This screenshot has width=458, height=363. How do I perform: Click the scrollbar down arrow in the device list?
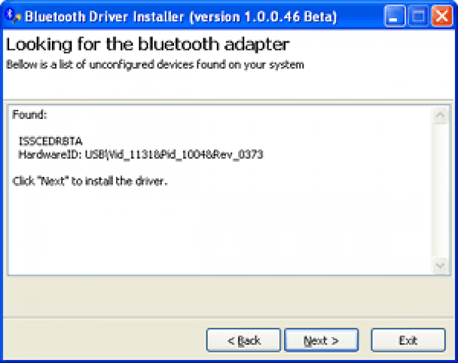440,265
